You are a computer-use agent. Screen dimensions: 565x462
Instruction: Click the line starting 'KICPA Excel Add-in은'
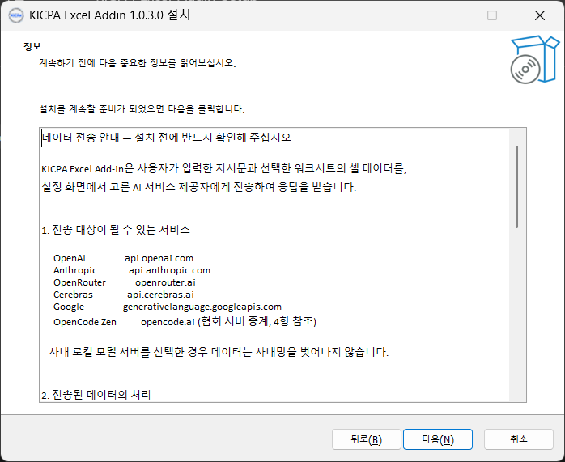[223, 168]
